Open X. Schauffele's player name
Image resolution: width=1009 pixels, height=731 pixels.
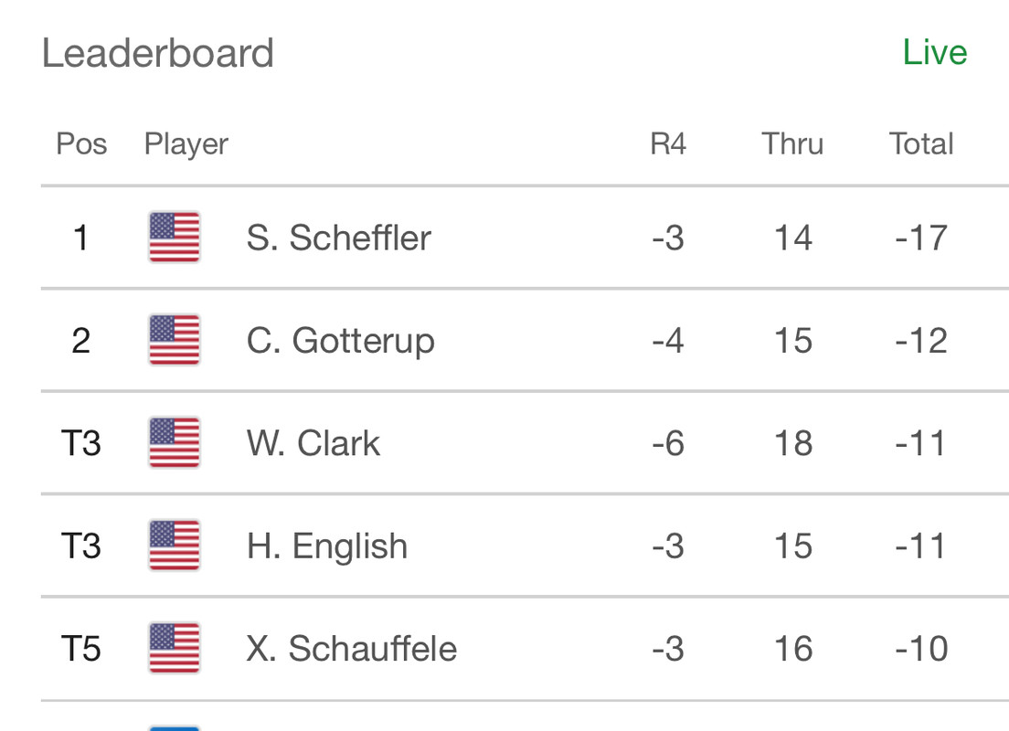(351, 649)
